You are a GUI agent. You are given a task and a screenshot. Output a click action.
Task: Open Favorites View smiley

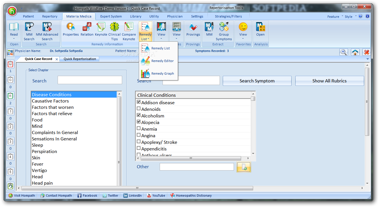pos(243,27)
